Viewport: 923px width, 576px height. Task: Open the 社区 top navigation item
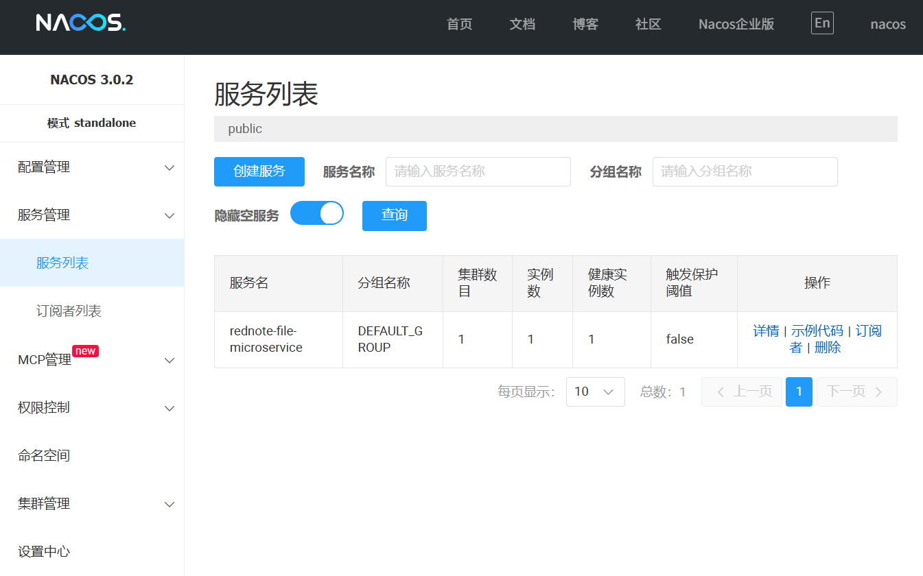649,24
